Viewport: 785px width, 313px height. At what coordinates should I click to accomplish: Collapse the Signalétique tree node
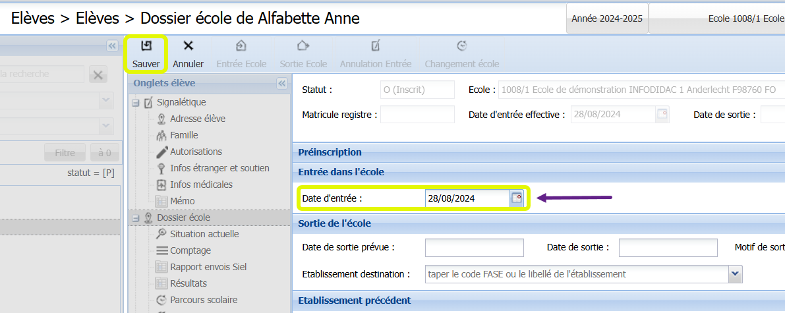[x=135, y=103]
